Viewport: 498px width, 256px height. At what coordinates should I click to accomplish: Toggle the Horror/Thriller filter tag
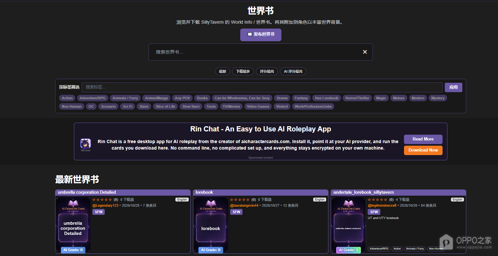(357, 98)
